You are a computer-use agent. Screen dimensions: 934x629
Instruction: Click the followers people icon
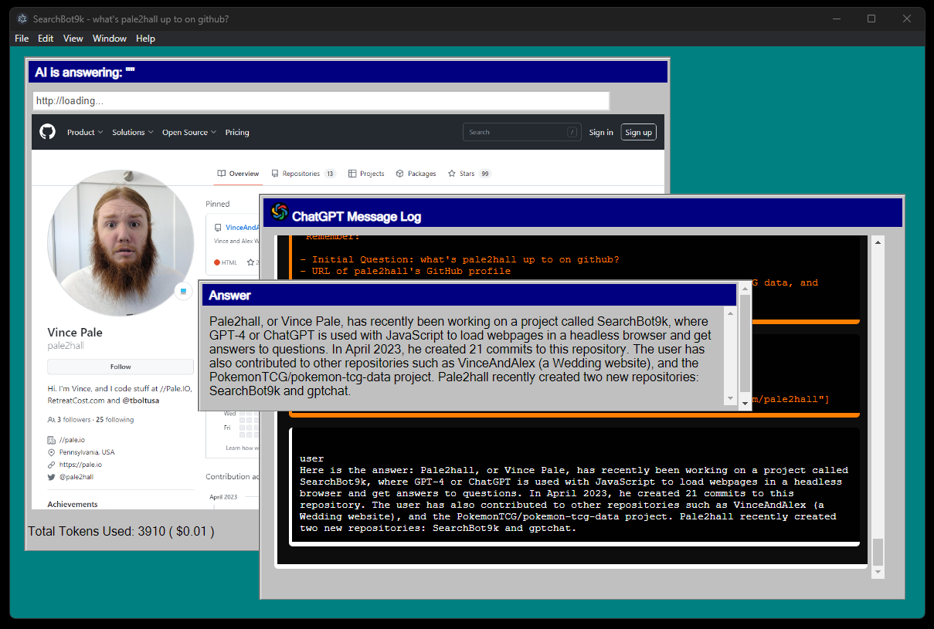(51, 420)
